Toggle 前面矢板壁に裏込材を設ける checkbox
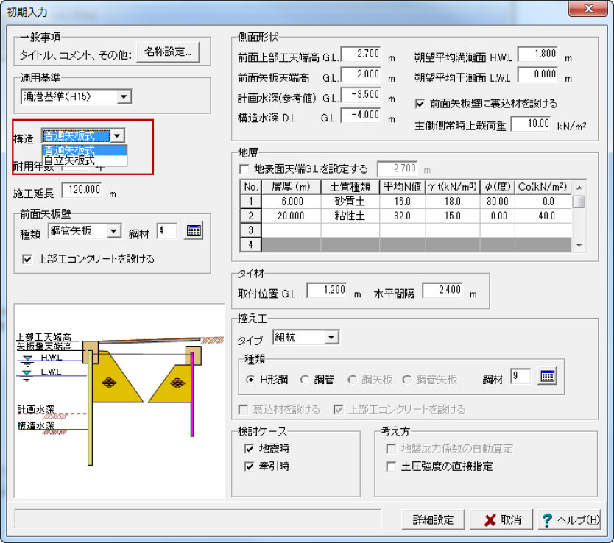Image resolution: width=614 pixels, height=543 pixels. 420,104
